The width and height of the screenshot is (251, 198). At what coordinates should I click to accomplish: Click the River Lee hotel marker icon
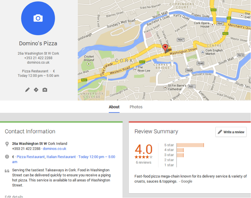[x=135, y=69]
